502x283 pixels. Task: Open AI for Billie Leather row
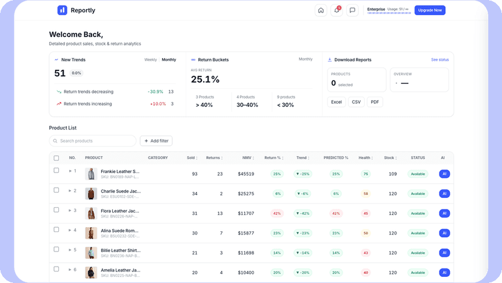[444, 253]
